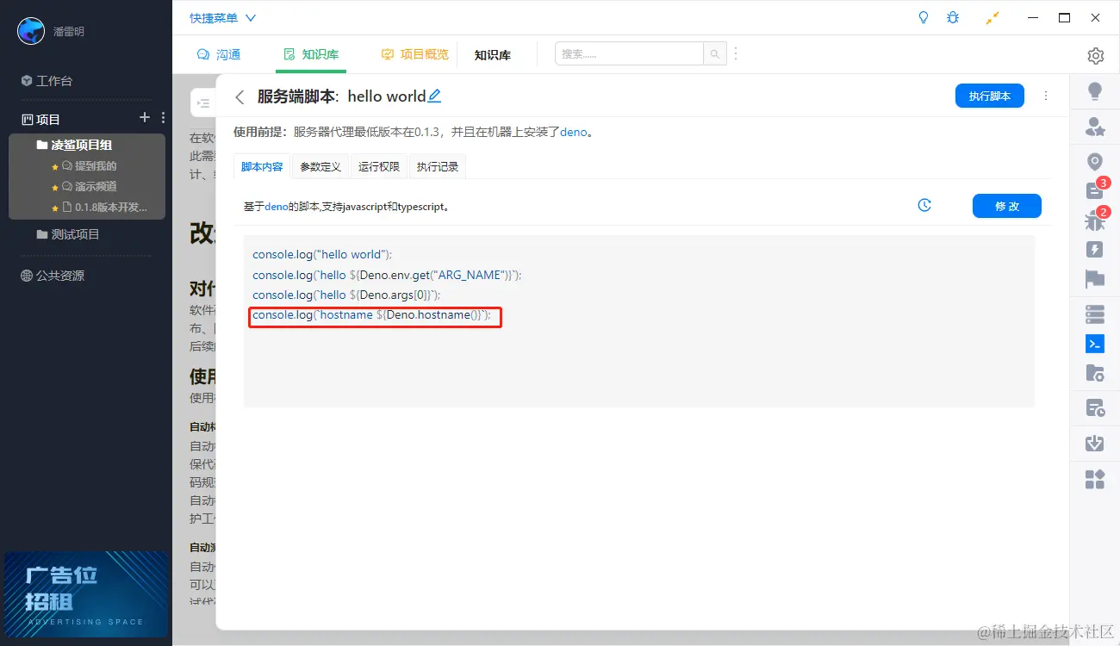This screenshot has height=646, width=1120.
Task: Select the 参数定义 tab
Action: pos(320,167)
